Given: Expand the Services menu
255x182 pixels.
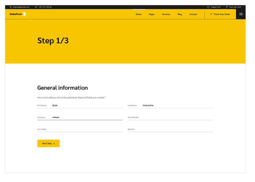Looking at the screenshot, I should point(166,14).
